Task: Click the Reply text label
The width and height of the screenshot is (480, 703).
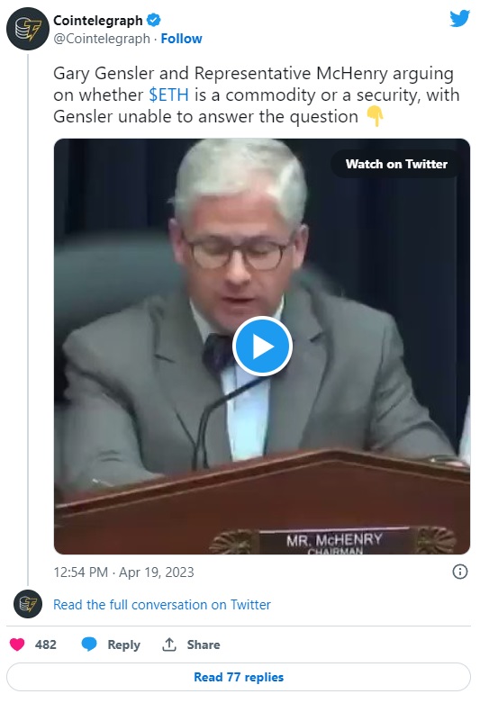Action: 123,644
